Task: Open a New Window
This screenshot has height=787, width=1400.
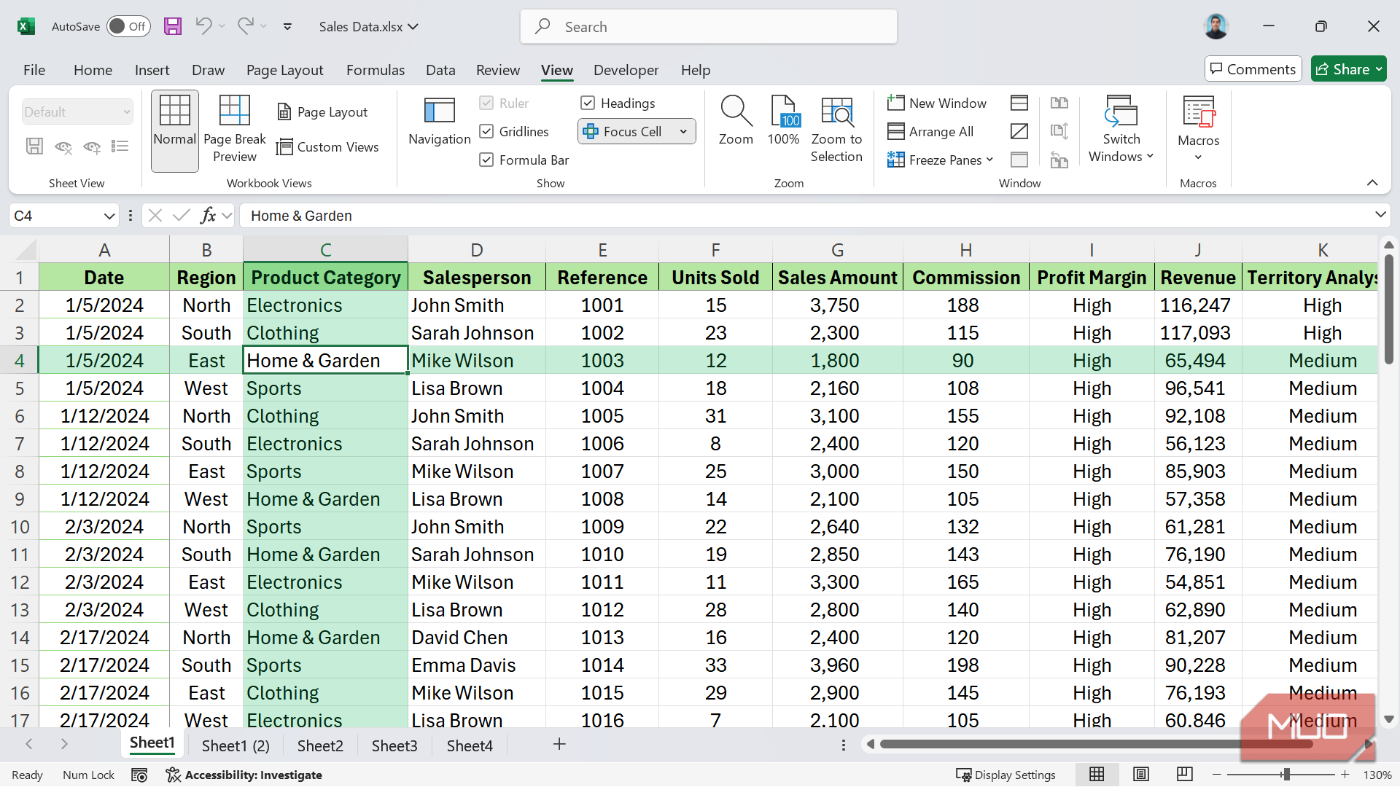Action: (937, 103)
